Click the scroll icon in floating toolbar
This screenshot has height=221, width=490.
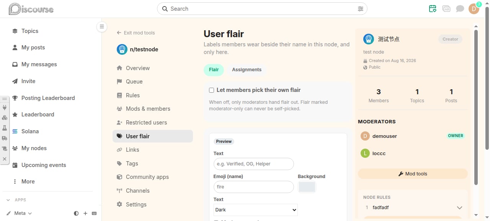click(5, 149)
